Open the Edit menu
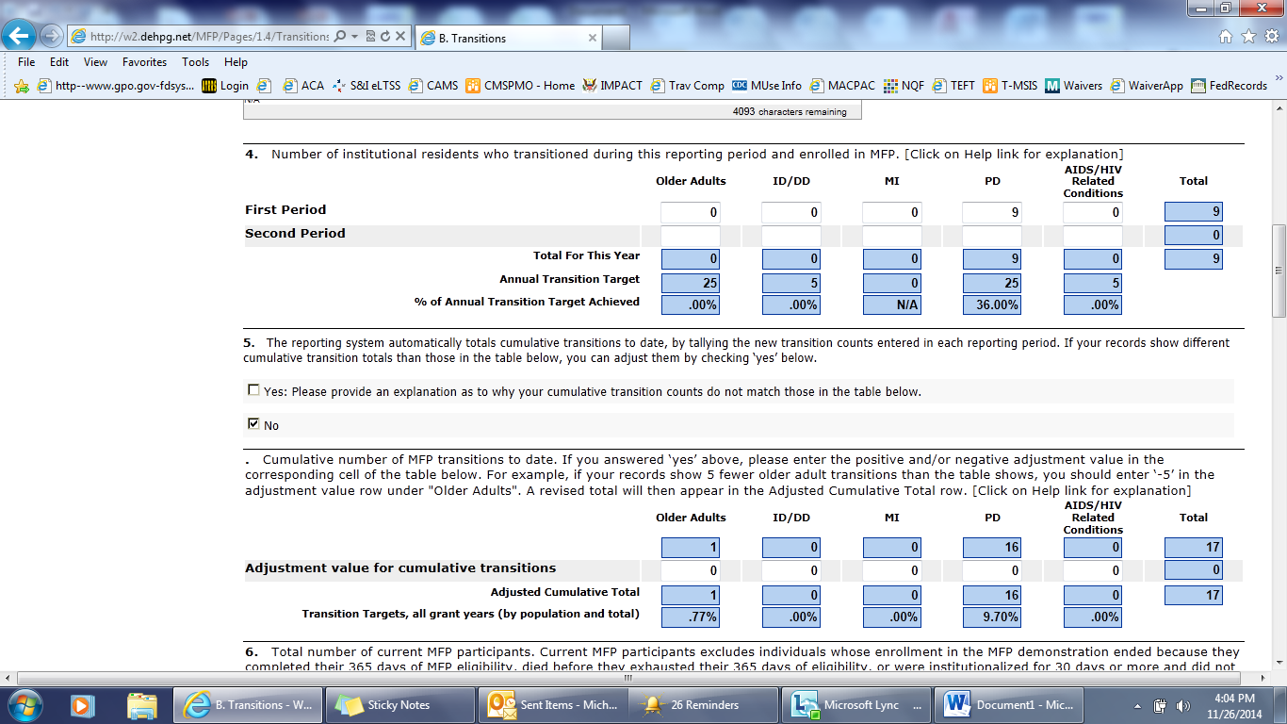The width and height of the screenshot is (1287, 724). pyautogui.click(x=59, y=62)
